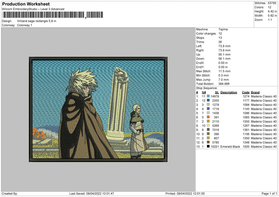279x197 pixels.
Task: Click the 'Brand' column header
Action: (255, 92)
